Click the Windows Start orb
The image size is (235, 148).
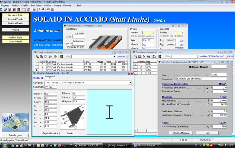(x=5, y=145)
